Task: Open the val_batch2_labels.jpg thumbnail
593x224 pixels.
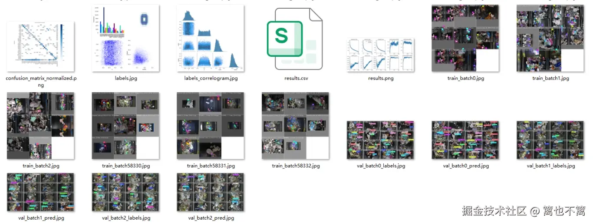Action: click(x=125, y=192)
